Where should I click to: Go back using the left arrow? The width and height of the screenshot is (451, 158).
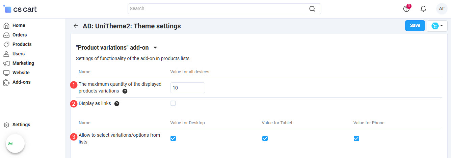[76, 26]
